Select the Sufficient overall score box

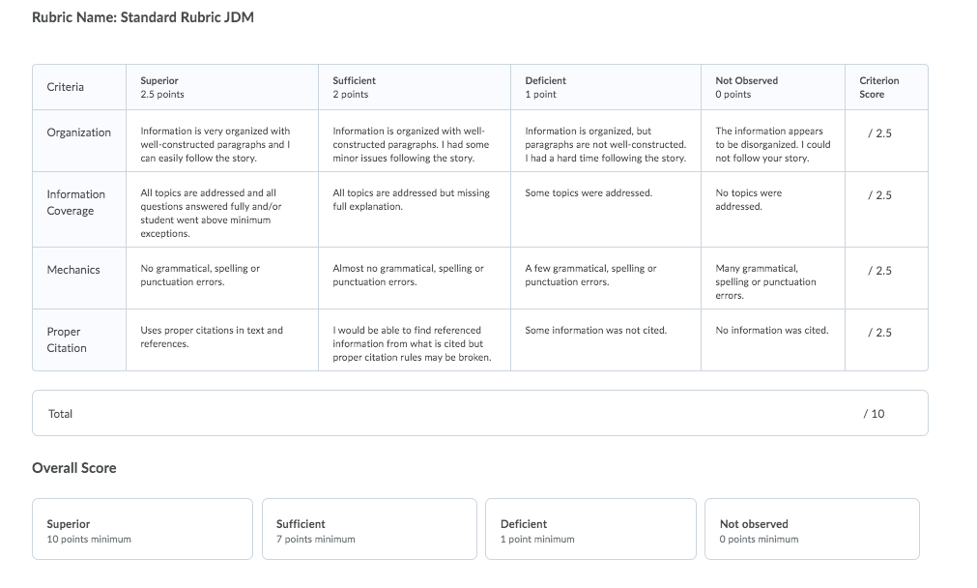369,529
